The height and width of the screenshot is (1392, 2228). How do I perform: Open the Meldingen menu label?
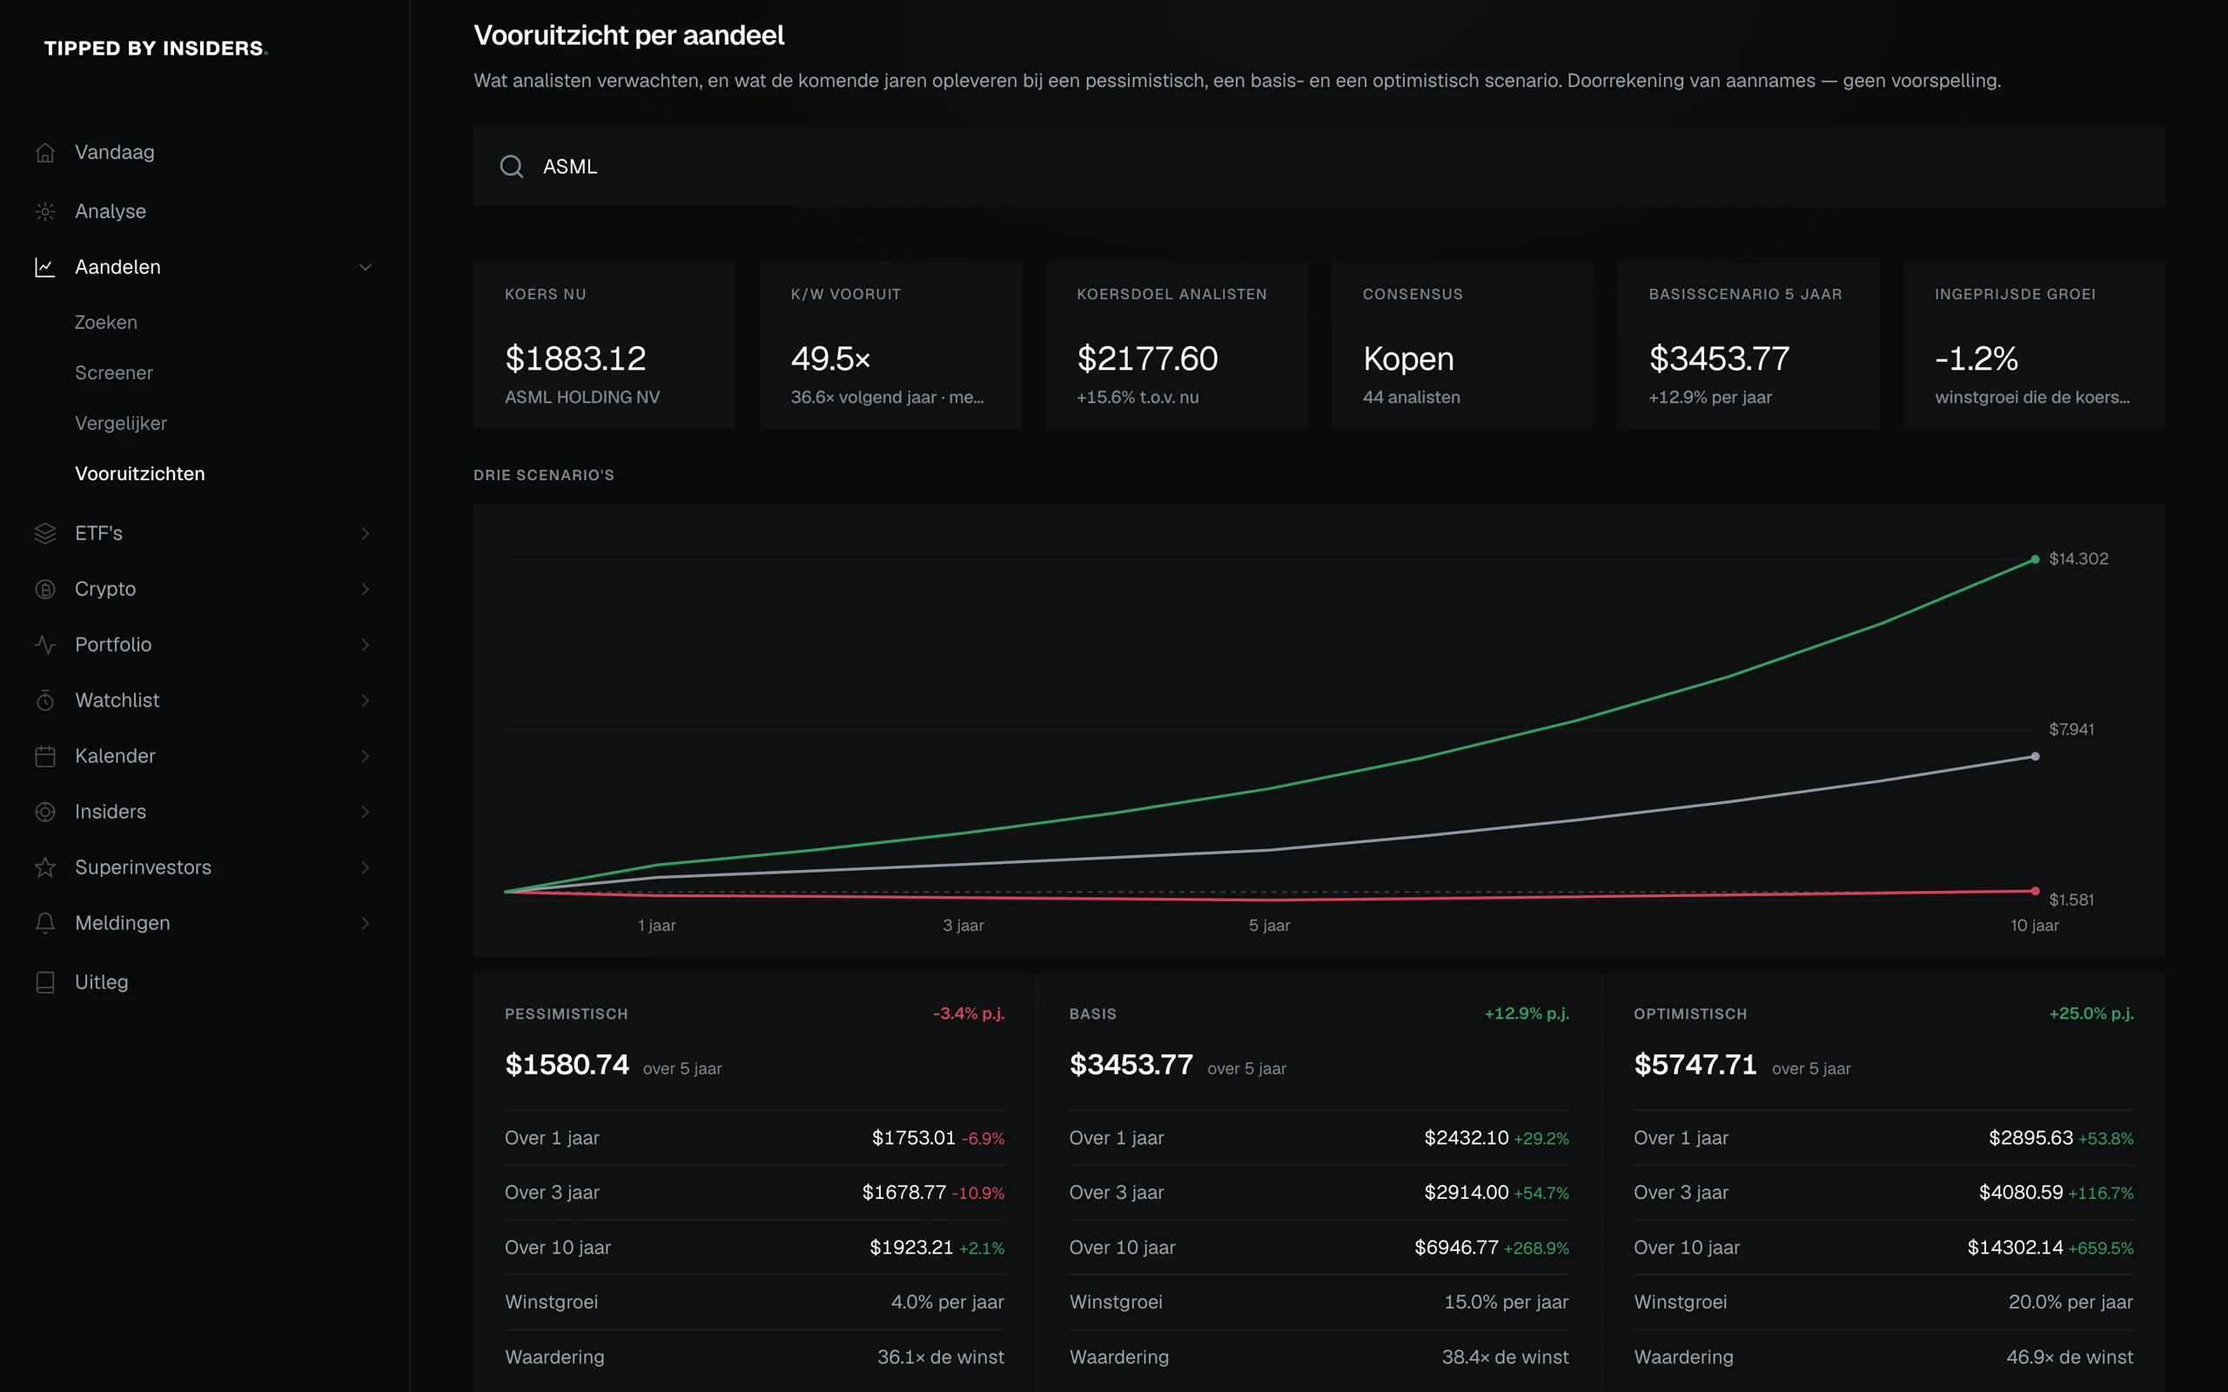tap(123, 923)
